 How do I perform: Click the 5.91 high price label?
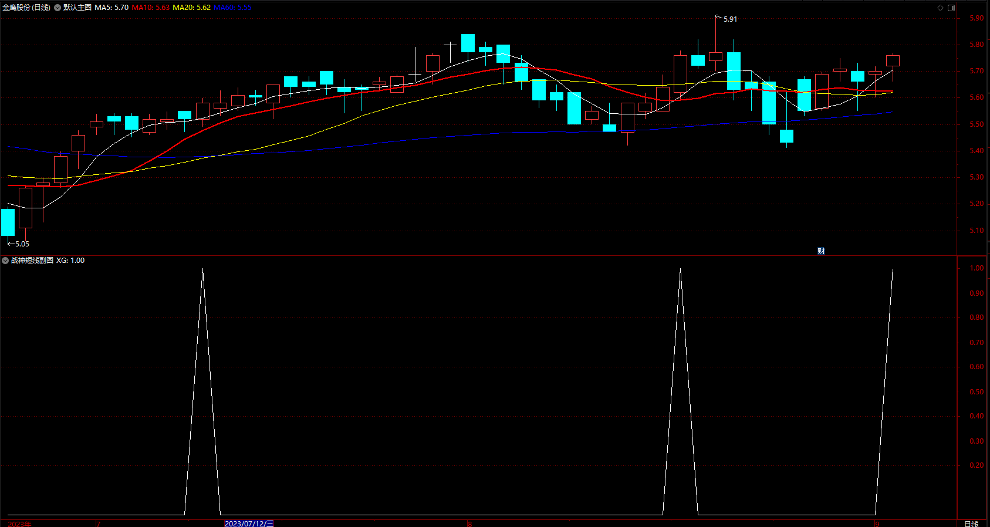(x=730, y=19)
